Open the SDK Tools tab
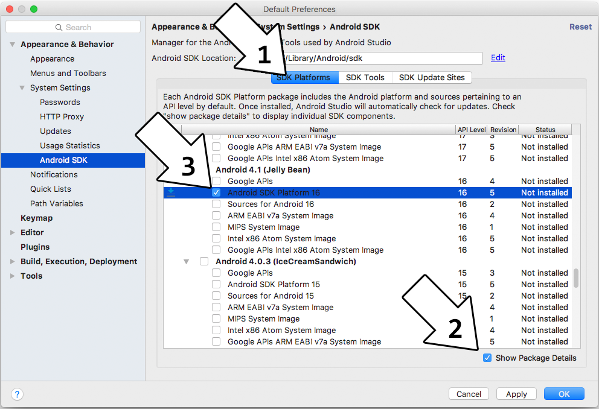Viewport: 599px width, 409px height. pos(365,77)
